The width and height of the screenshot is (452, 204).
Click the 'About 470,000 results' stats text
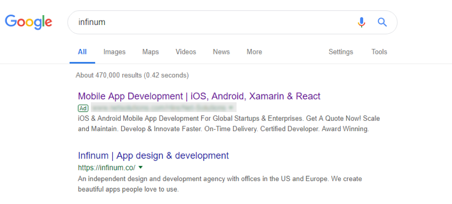pyautogui.click(x=132, y=75)
